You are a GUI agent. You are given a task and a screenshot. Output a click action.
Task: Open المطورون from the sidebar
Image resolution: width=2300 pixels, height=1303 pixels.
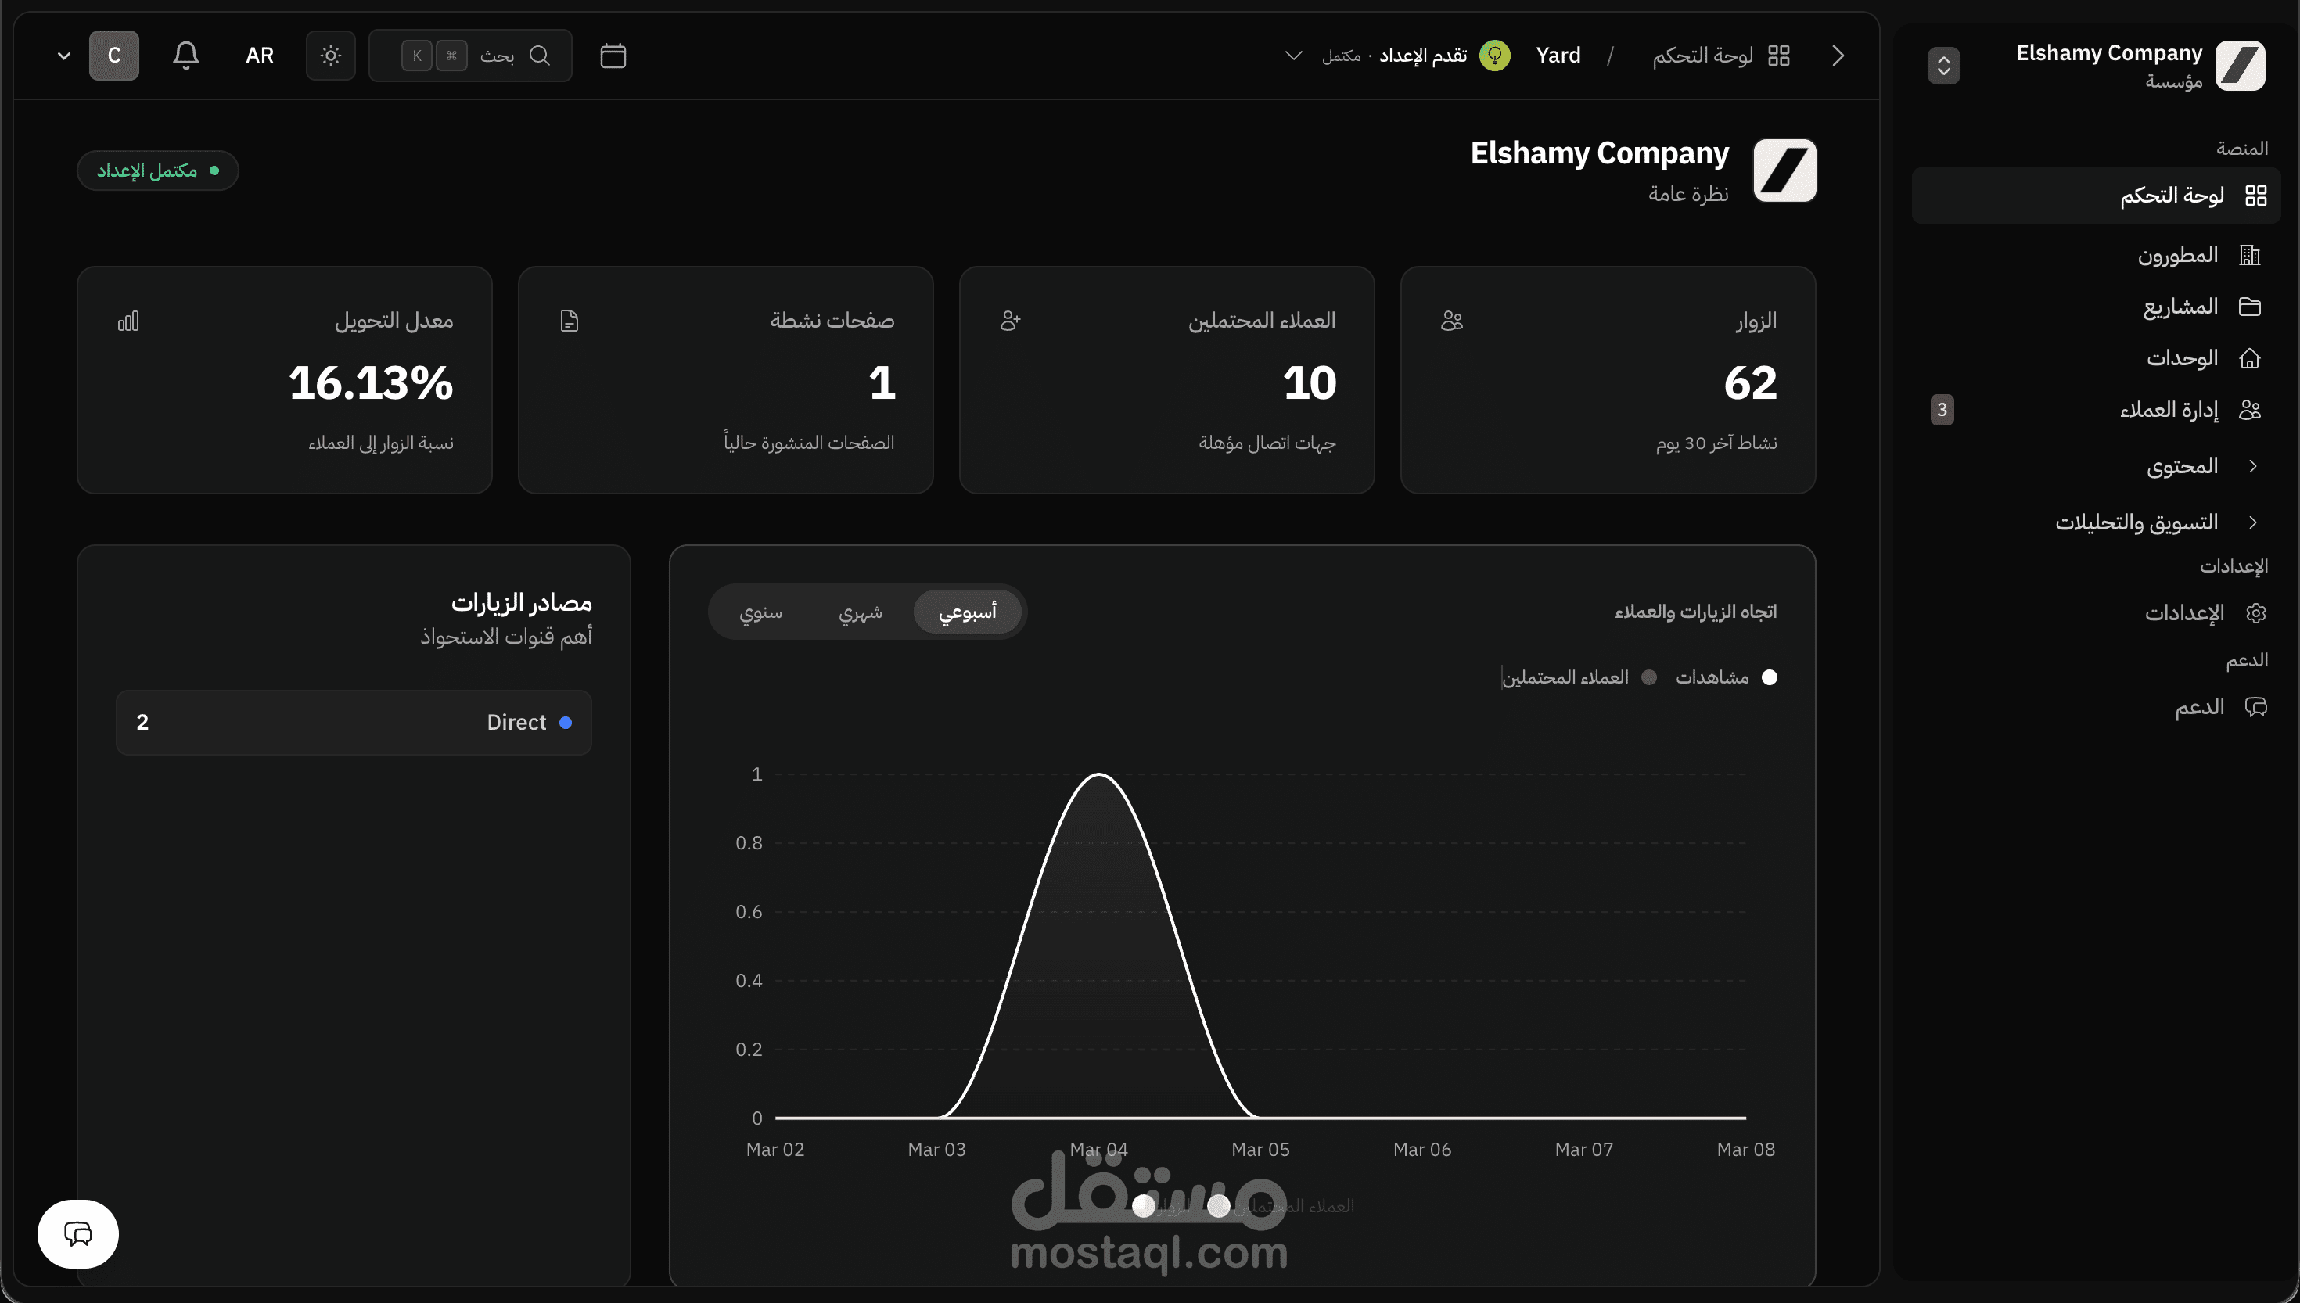pyautogui.click(x=2177, y=255)
